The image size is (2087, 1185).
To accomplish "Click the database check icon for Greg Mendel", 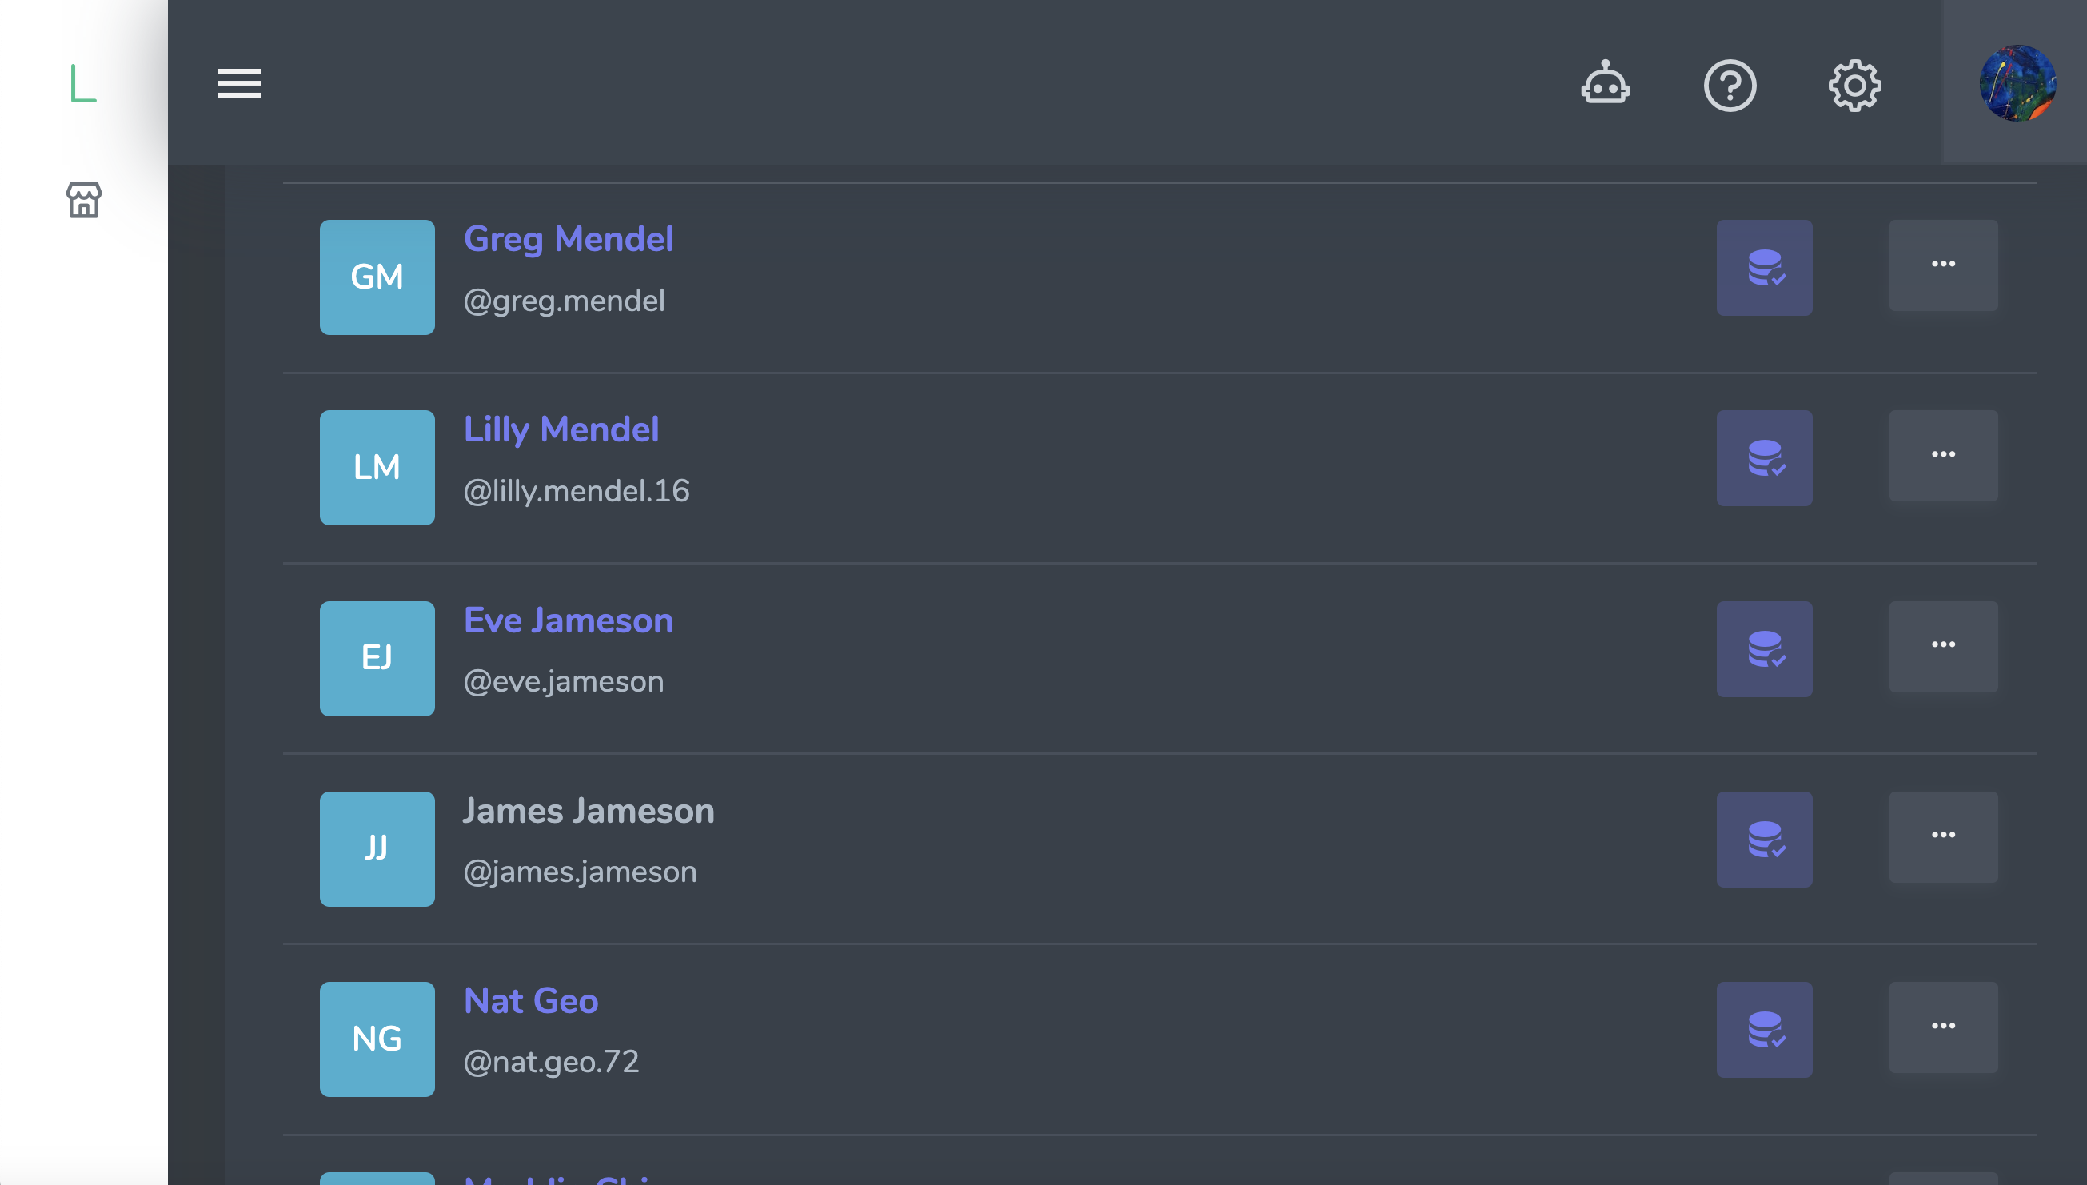I will point(1764,268).
